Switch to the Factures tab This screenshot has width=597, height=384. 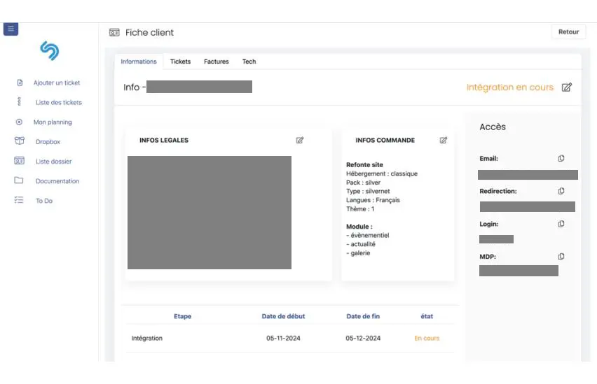[217, 62]
